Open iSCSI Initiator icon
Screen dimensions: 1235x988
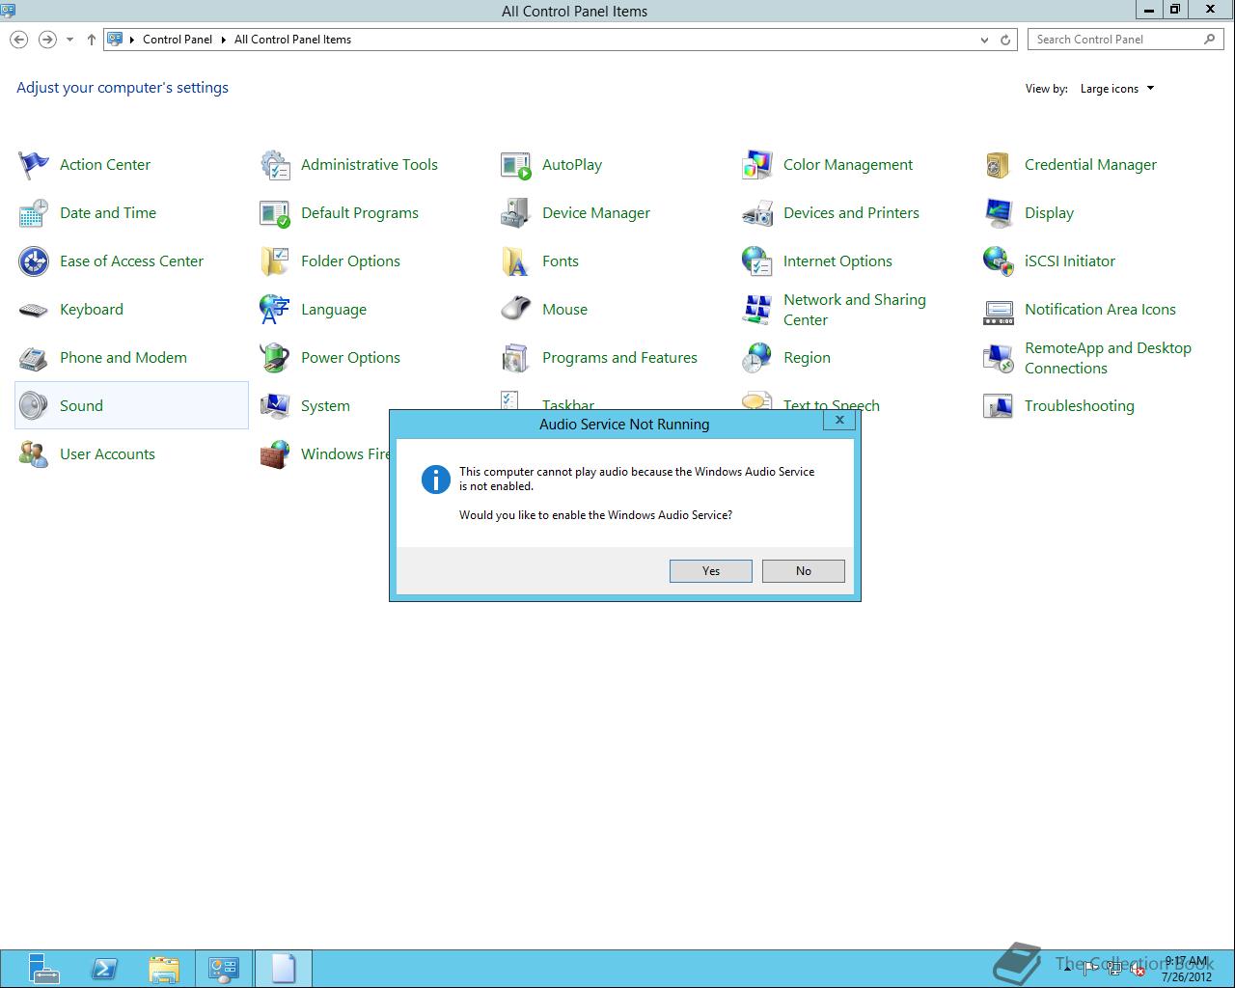[999, 261]
